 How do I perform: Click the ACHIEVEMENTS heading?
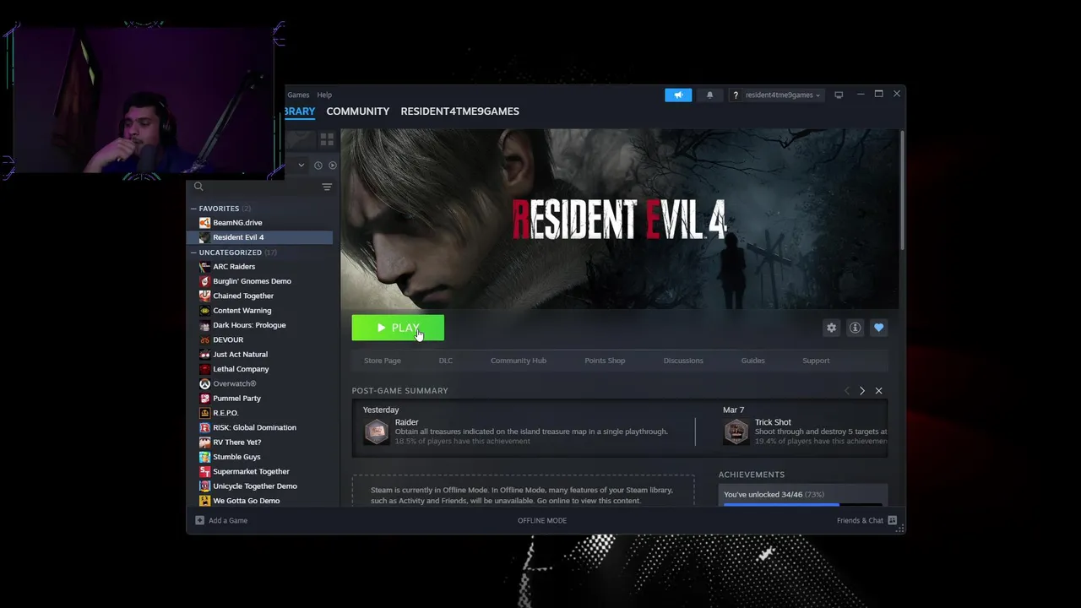coord(752,475)
